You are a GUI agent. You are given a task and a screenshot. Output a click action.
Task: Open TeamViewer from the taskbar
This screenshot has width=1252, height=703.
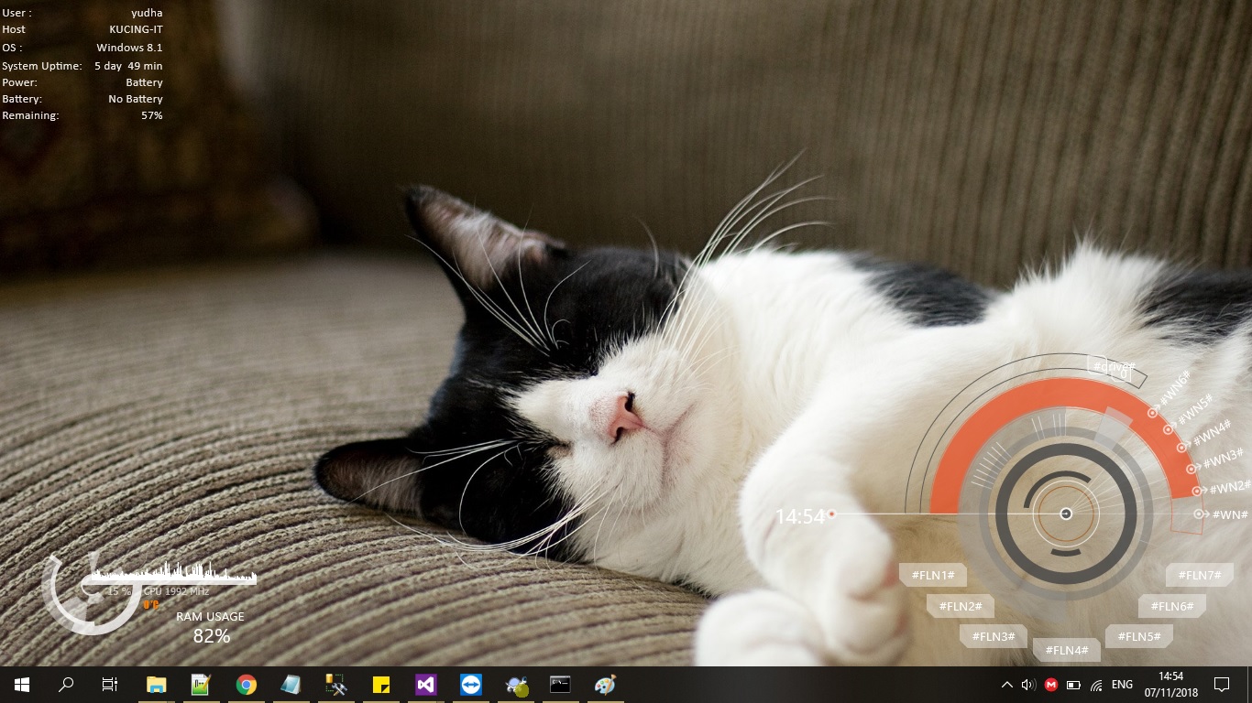470,684
